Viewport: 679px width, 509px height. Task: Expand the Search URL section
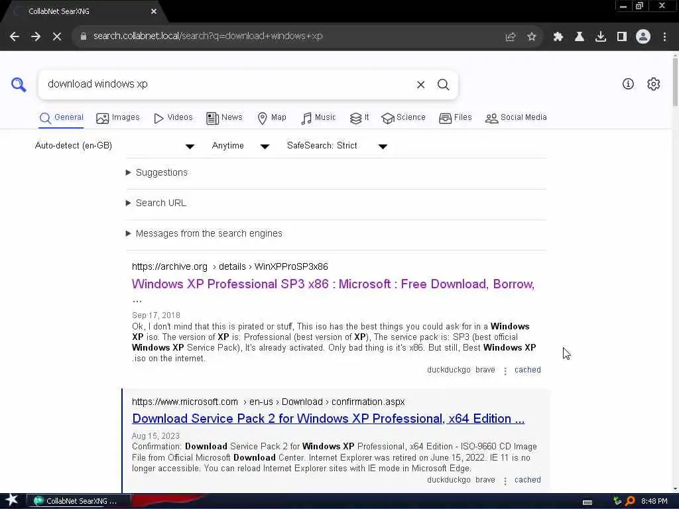pyautogui.click(x=156, y=203)
